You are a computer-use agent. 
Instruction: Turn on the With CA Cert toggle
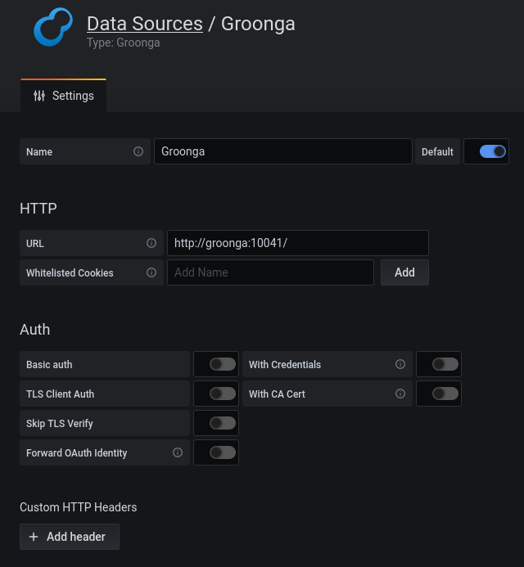click(x=445, y=394)
